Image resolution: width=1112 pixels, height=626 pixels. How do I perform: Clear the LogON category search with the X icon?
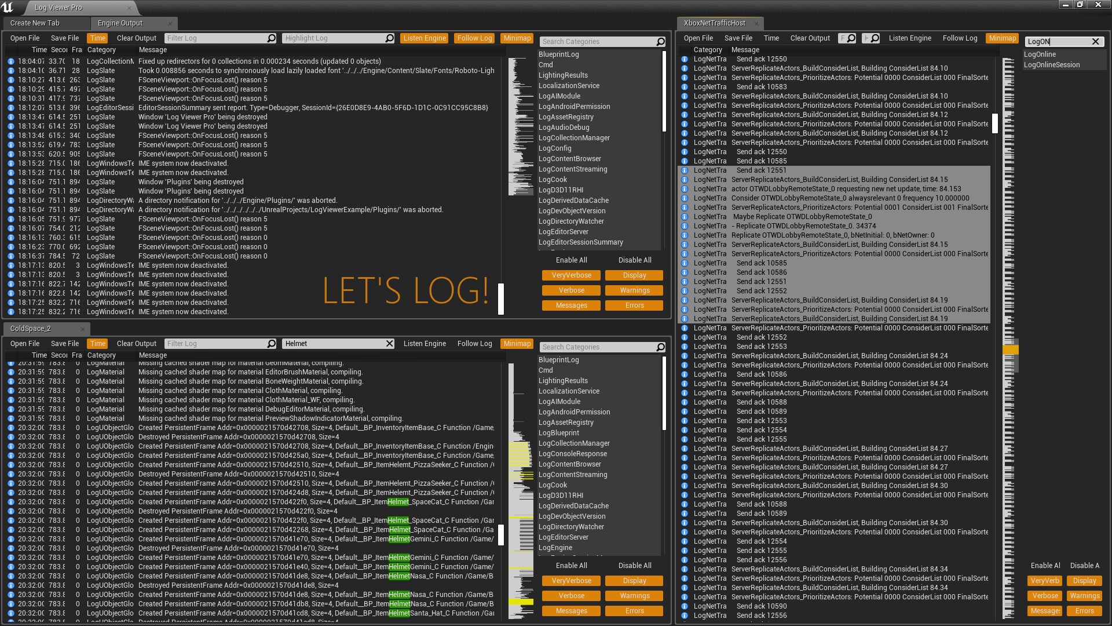[x=1095, y=42]
